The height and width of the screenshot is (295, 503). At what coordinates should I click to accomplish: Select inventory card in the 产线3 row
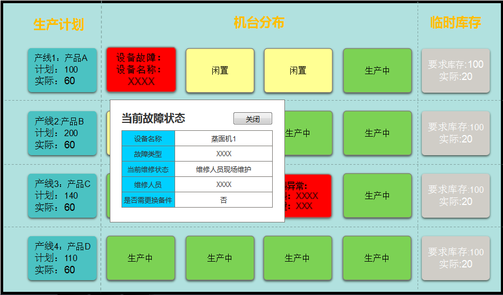coord(456,196)
